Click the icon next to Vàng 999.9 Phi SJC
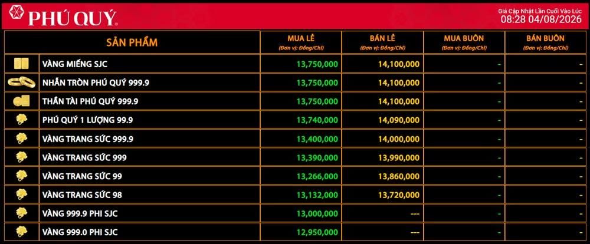Image resolution: width=590 pixels, height=244 pixels. tap(21, 213)
